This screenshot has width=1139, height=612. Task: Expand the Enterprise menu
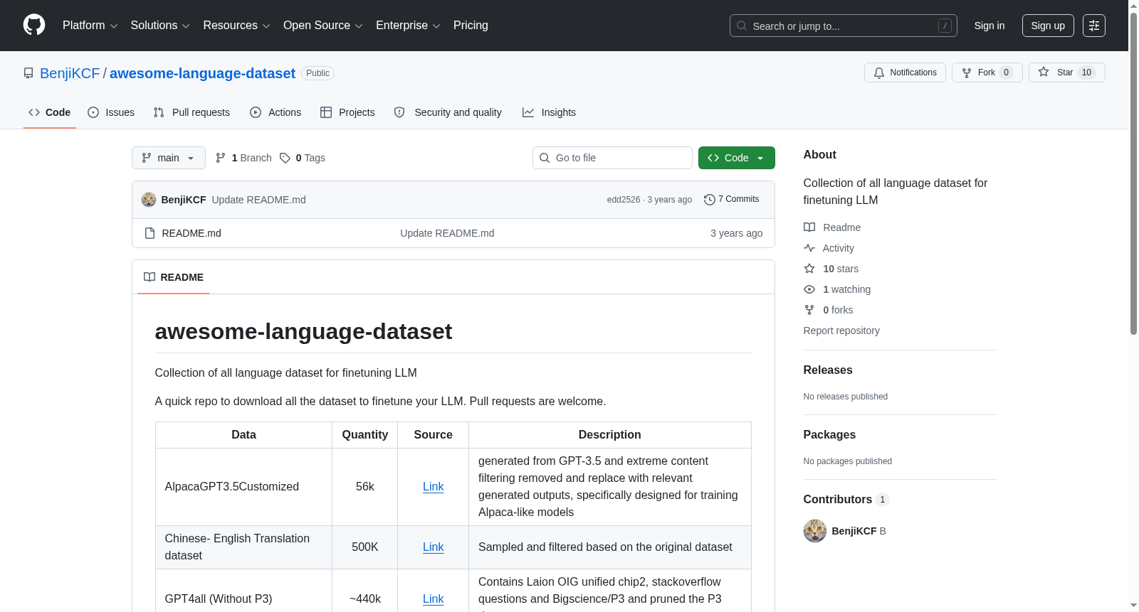point(408,26)
